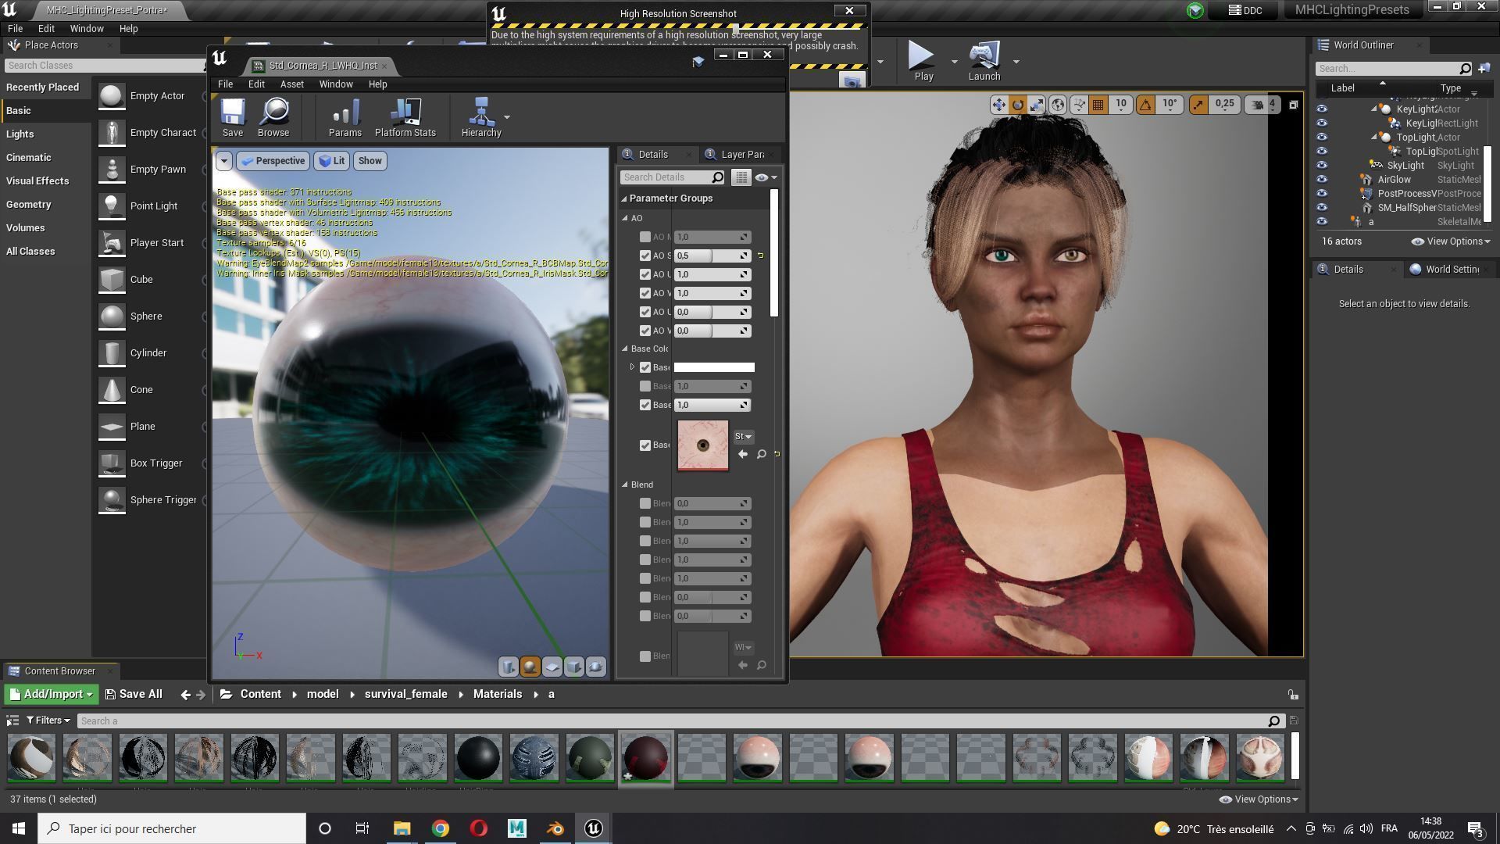Save the material instance

(232, 117)
